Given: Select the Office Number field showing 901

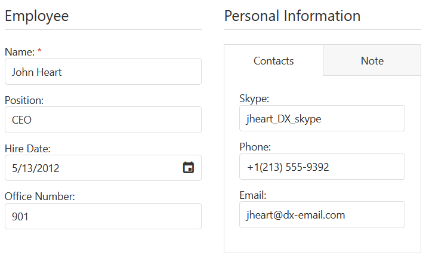Looking at the screenshot, I should [103, 216].
